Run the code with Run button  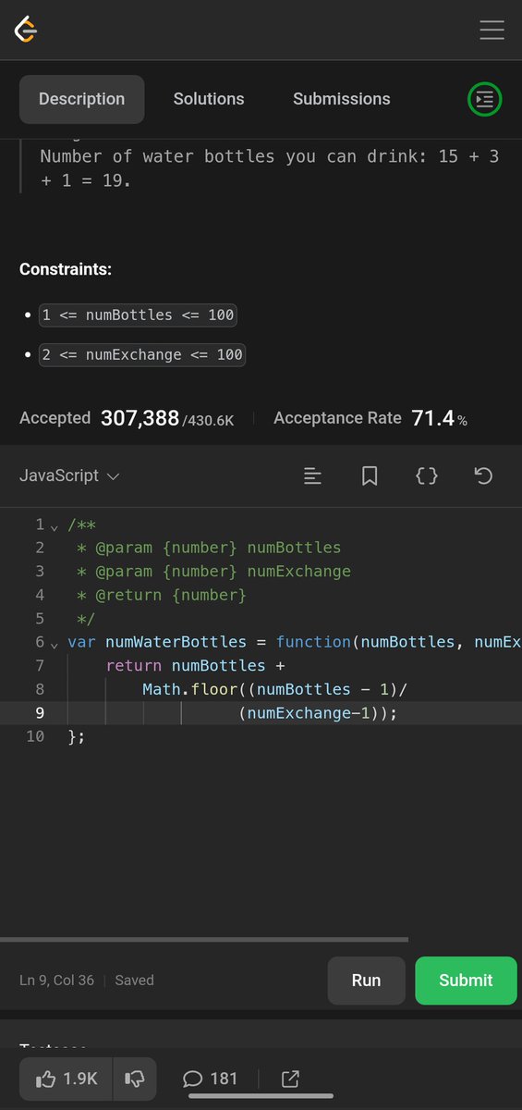pyautogui.click(x=366, y=980)
